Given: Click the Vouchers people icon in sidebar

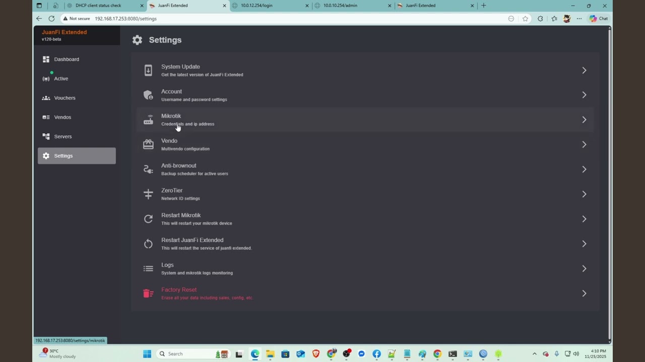Looking at the screenshot, I should tap(46, 98).
